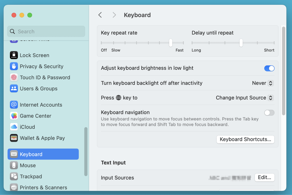Disable adjust keyboard brightness in low light
Screen dimensions: 292x195
tap(269, 68)
